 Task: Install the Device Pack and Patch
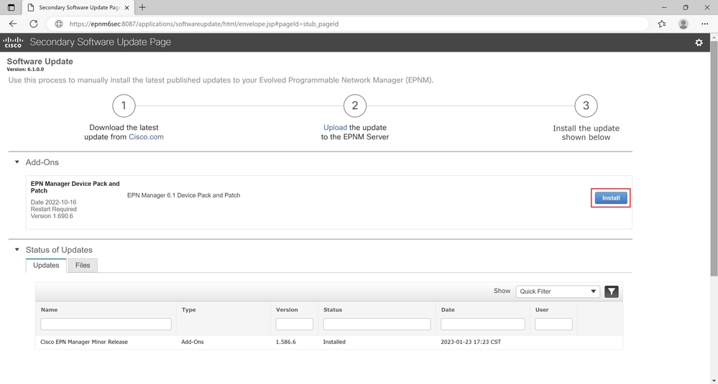[611, 198]
